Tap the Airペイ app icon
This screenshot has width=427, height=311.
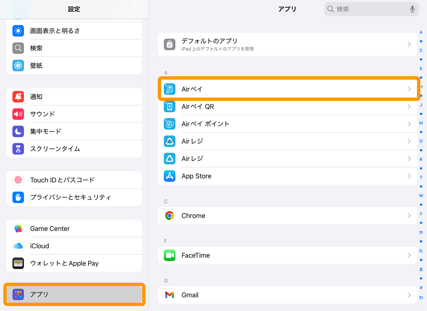click(169, 89)
